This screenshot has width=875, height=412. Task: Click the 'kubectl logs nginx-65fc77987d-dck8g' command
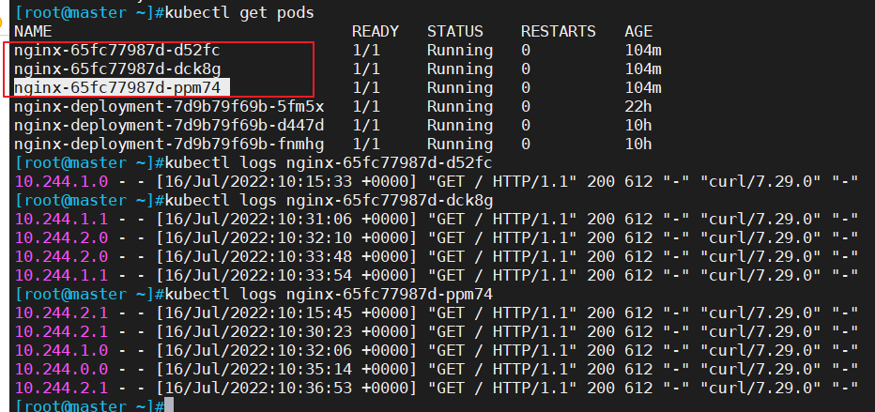329,200
